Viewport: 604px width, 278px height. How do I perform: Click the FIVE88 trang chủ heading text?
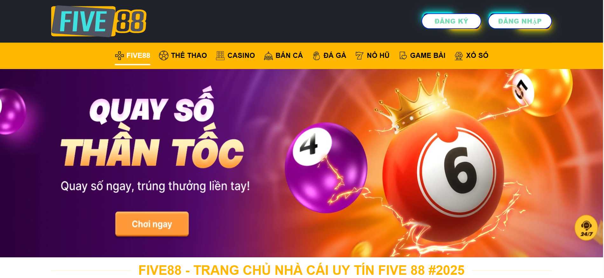click(301, 270)
